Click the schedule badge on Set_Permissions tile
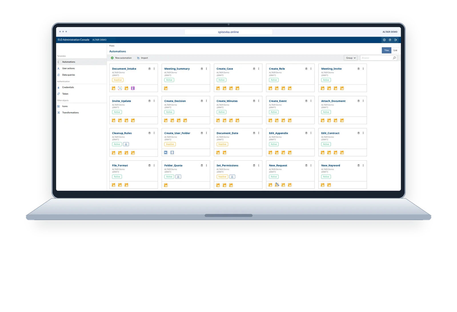Image resolution: width=457 pixels, height=312 pixels. point(232,177)
